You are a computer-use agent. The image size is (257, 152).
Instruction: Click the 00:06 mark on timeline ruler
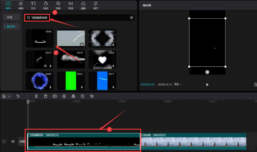click(122, 101)
